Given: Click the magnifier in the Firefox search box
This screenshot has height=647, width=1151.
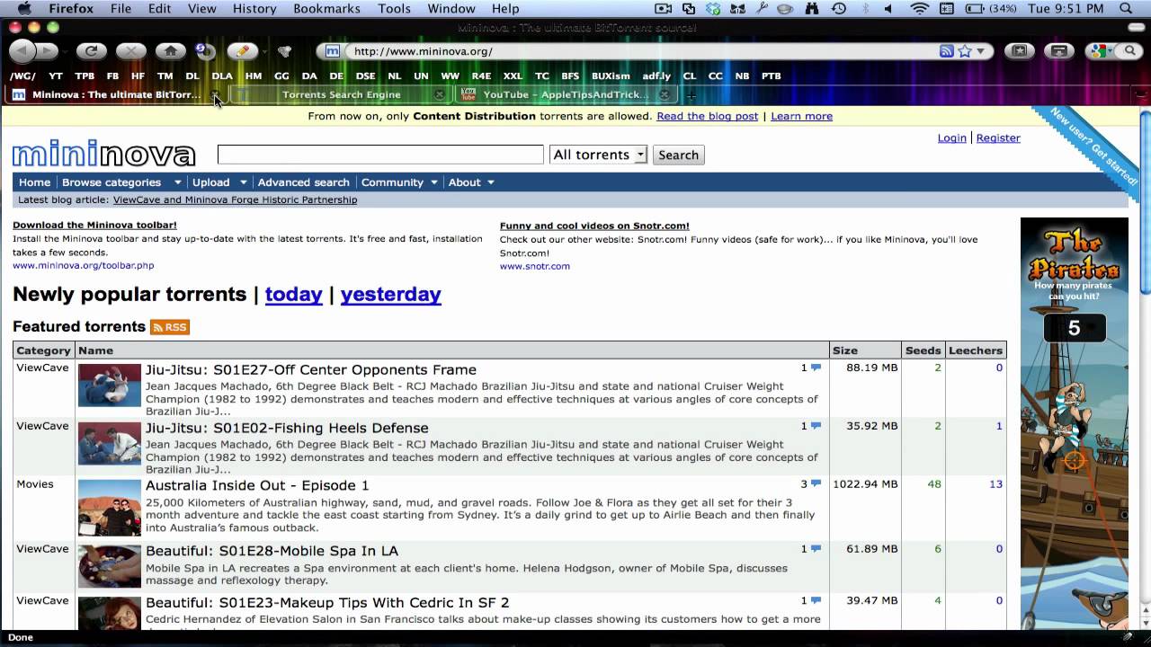Looking at the screenshot, I should point(1131,51).
